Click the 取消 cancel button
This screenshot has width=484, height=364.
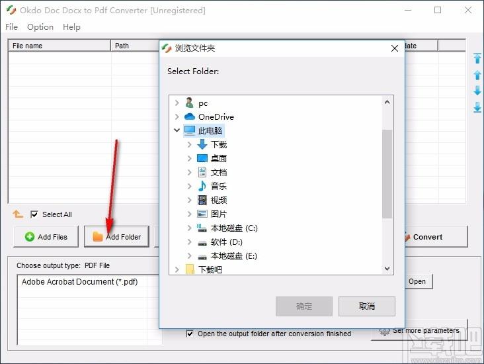tap(367, 306)
